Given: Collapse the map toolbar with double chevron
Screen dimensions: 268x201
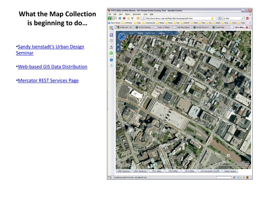Looking at the screenshot, I should point(176,33).
